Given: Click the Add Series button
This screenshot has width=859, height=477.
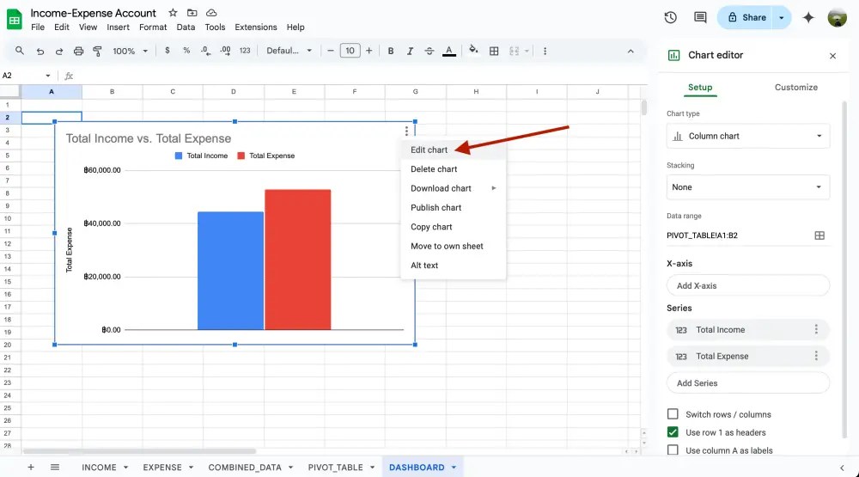Looking at the screenshot, I should pyautogui.click(x=747, y=383).
